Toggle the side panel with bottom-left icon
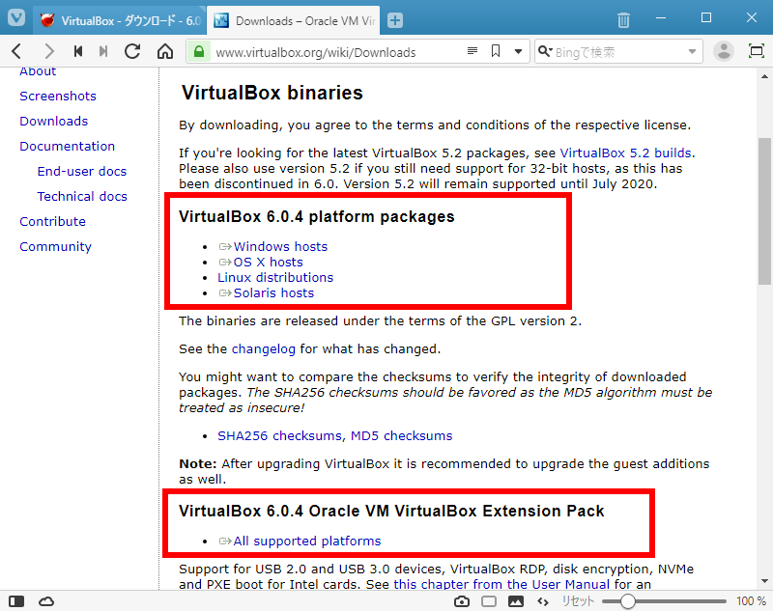773x611 pixels. [x=15, y=600]
